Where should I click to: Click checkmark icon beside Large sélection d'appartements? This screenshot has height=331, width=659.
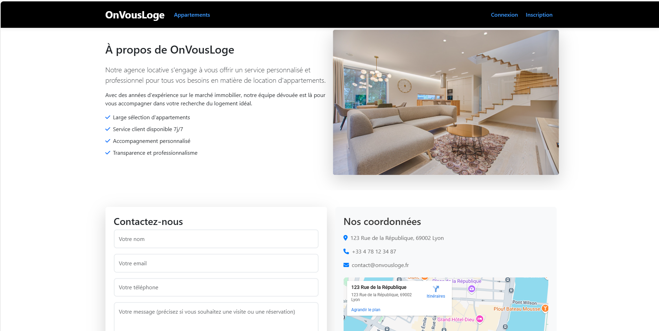pos(108,117)
